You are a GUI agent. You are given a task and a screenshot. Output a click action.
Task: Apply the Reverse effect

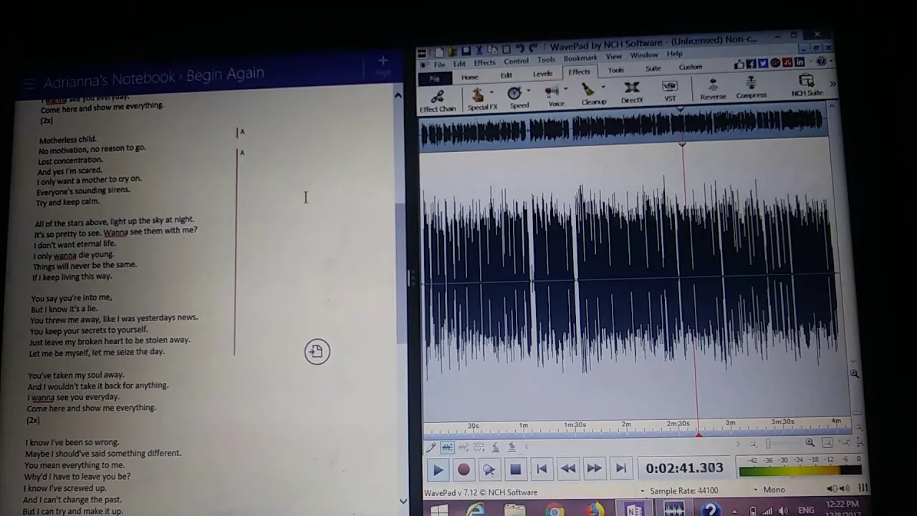(x=713, y=90)
